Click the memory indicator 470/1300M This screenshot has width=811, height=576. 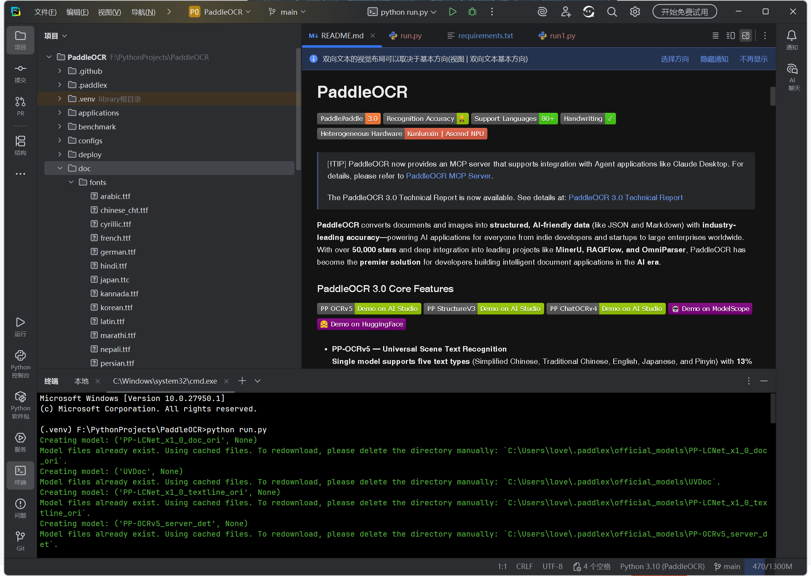pyautogui.click(x=772, y=566)
